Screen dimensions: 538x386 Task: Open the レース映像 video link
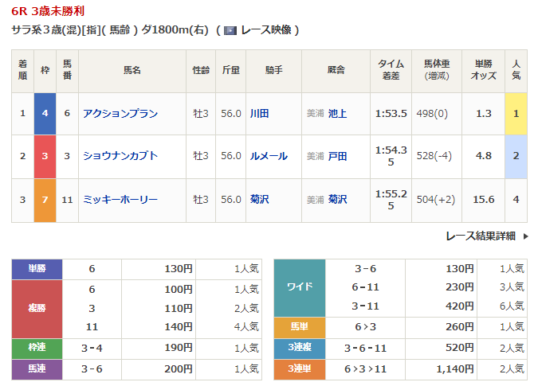click(x=266, y=30)
